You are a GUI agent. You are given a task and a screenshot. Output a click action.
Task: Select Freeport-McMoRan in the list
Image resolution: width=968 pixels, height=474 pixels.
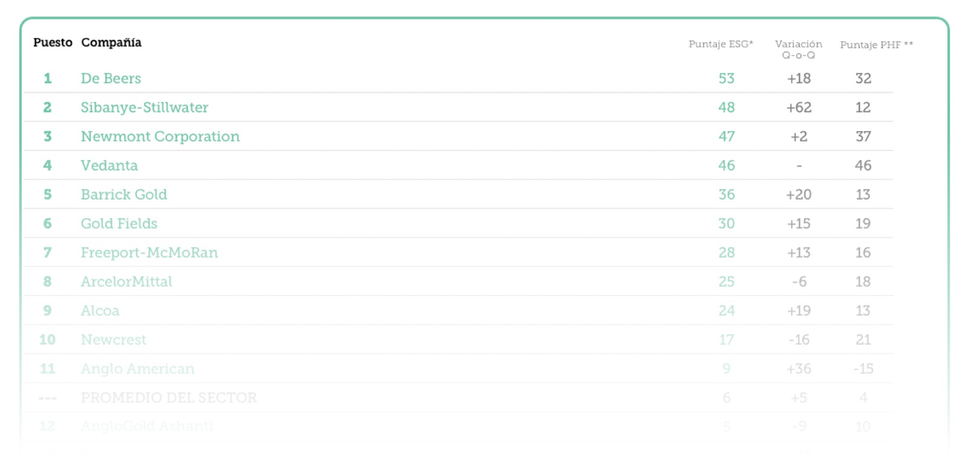coord(149,253)
